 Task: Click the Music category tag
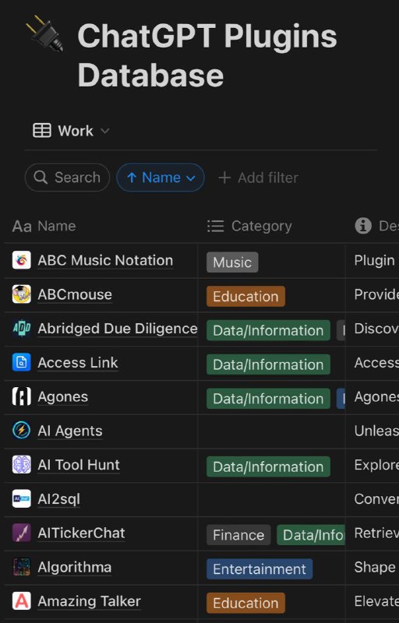(x=232, y=262)
